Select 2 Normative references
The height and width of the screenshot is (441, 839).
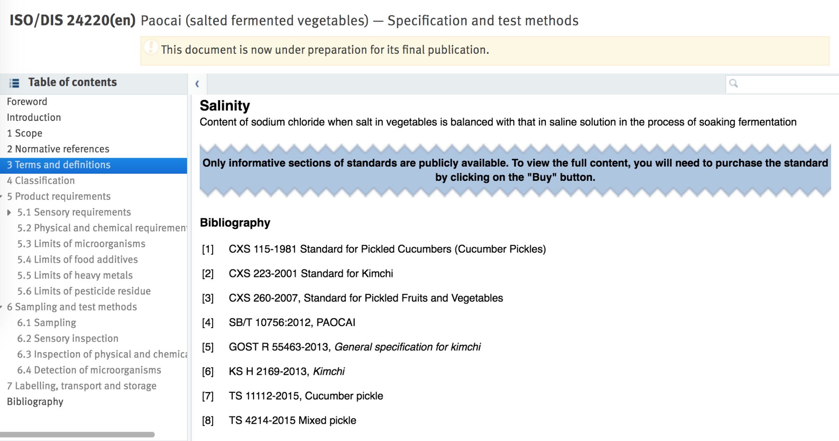(58, 149)
